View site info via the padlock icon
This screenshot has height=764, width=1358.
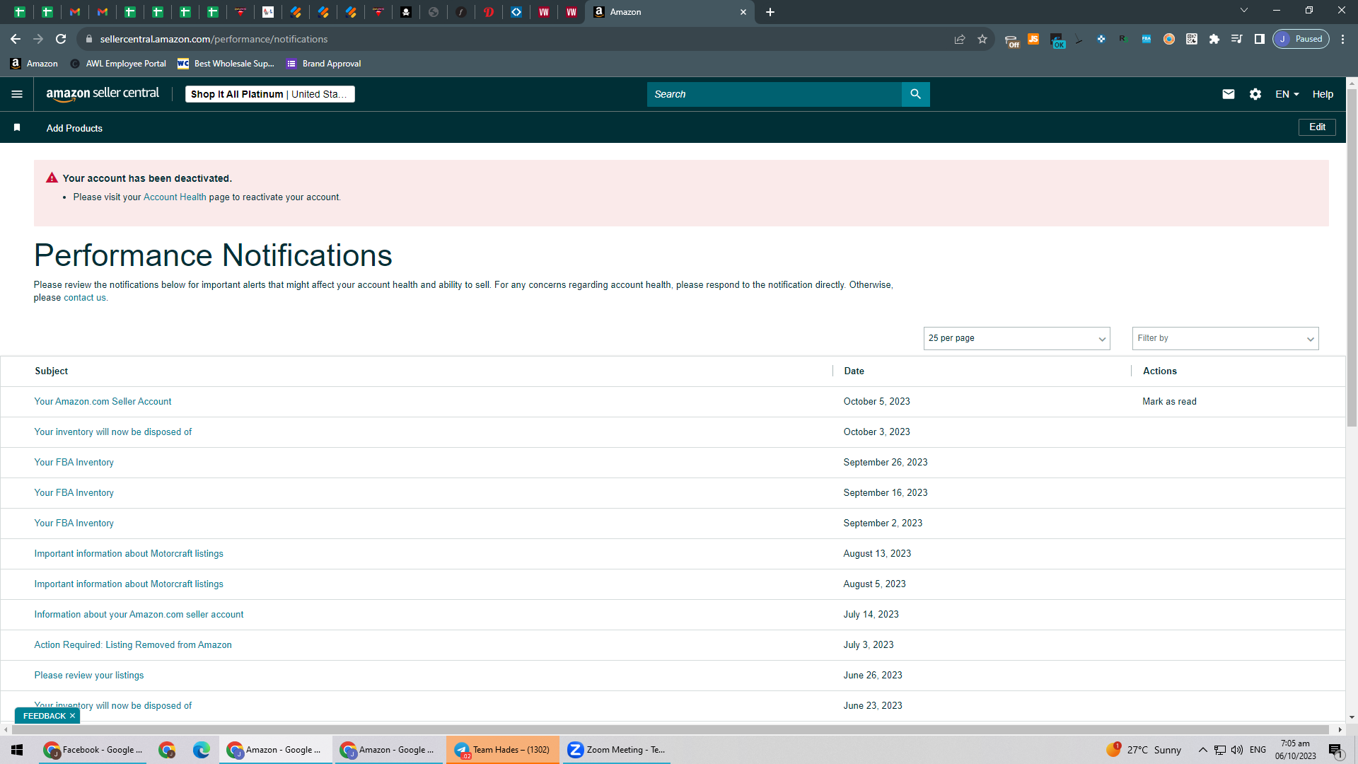click(x=89, y=39)
